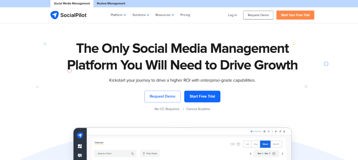Screen dimensions: 358x160
Task: Switch calendar to Month view
Action: [x=276, y=144]
